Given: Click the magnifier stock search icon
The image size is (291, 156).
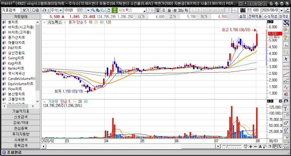Looking at the screenshot, I should (x=93, y=10).
